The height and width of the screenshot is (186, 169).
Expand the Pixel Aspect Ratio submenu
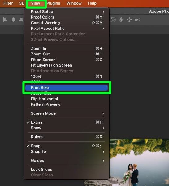coord(67,28)
